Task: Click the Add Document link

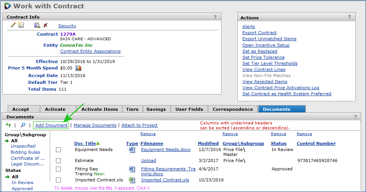Action: click(x=51, y=125)
